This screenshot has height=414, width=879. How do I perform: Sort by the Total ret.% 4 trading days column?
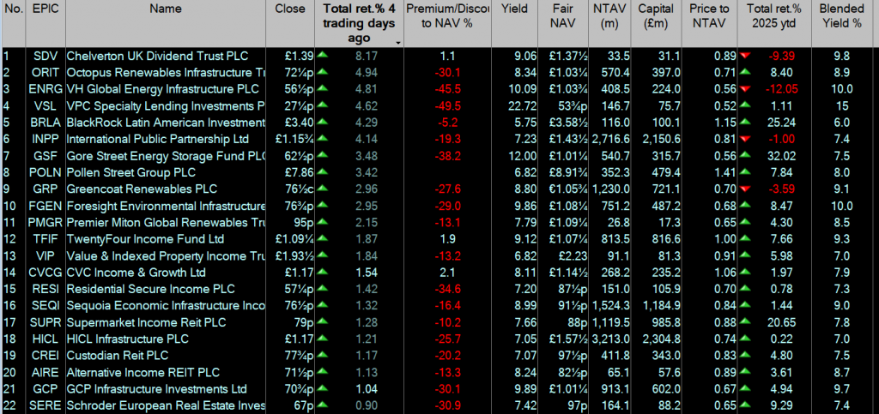[359, 23]
